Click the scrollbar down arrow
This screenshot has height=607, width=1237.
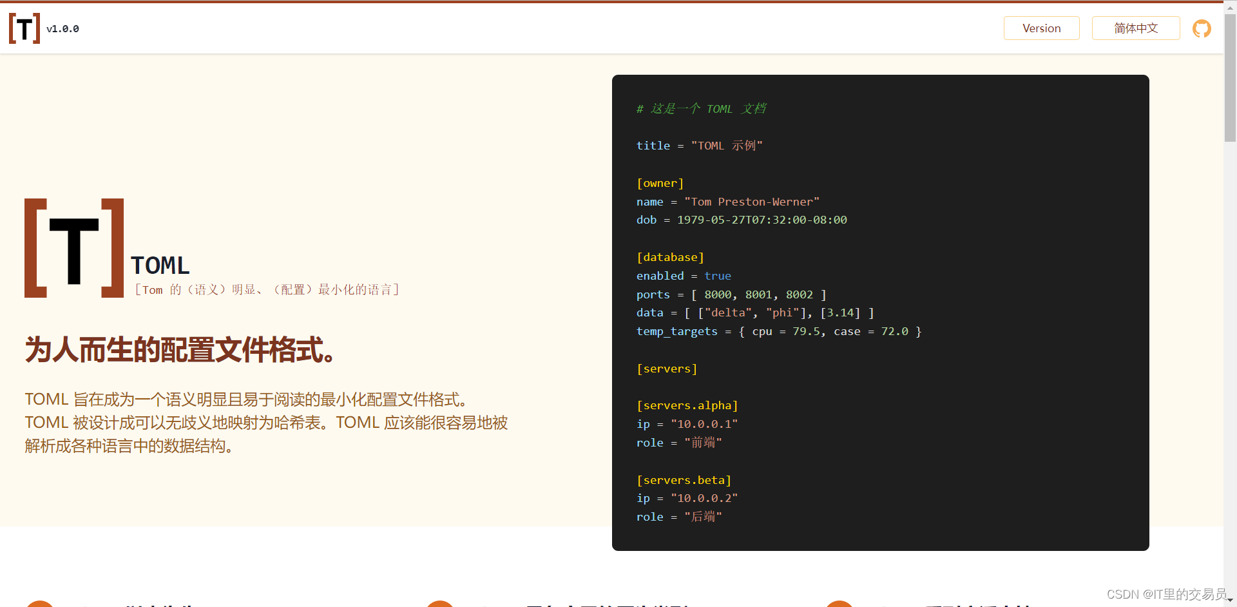(x=1231, y=601)
